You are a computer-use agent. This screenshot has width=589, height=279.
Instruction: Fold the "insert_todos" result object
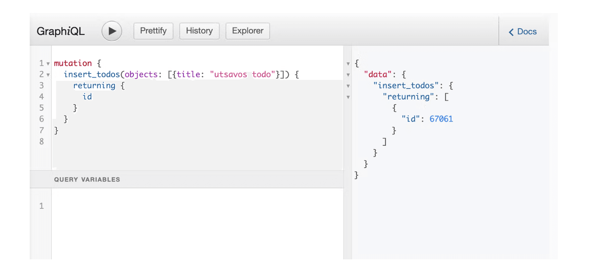coord(348,86)
